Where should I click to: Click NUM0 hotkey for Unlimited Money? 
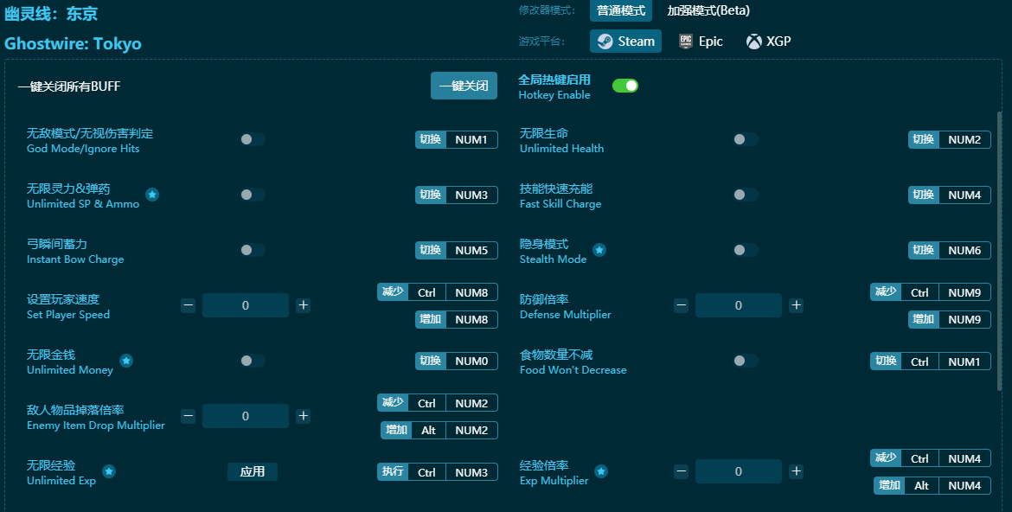click(x=457, y=361)
